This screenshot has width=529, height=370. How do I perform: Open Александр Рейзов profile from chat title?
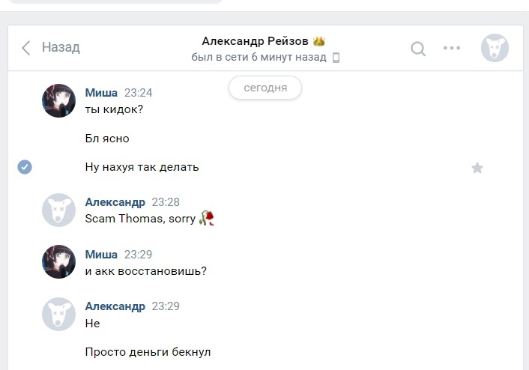tap(255, 41)
